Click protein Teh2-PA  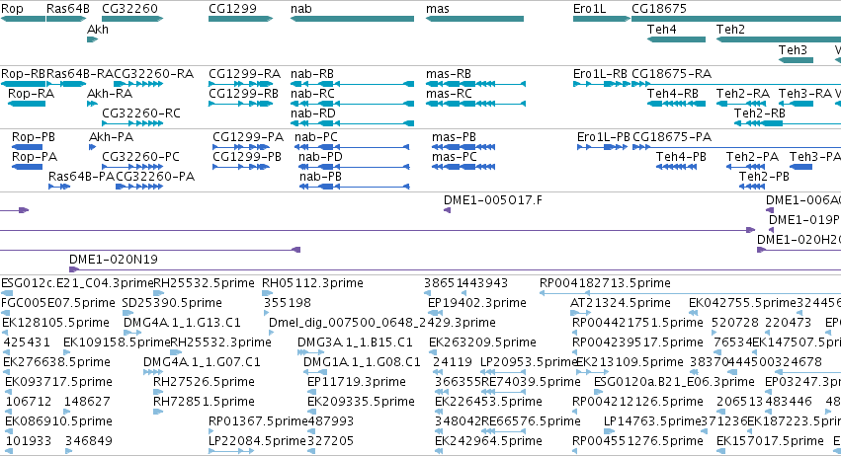click(x=752, y=157)
